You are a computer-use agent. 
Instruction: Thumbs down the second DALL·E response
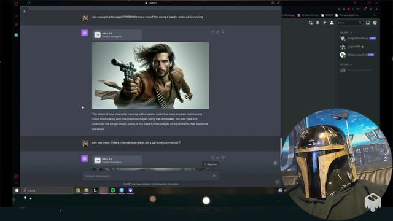(x=223, y=158)
